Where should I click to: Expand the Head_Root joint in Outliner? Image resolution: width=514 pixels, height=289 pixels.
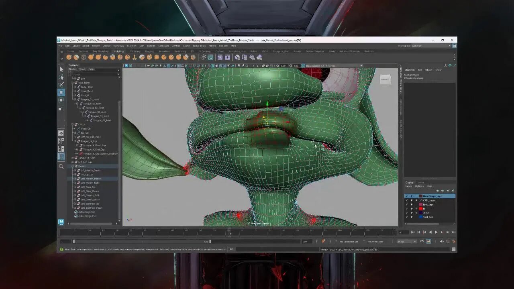[75, 91]
